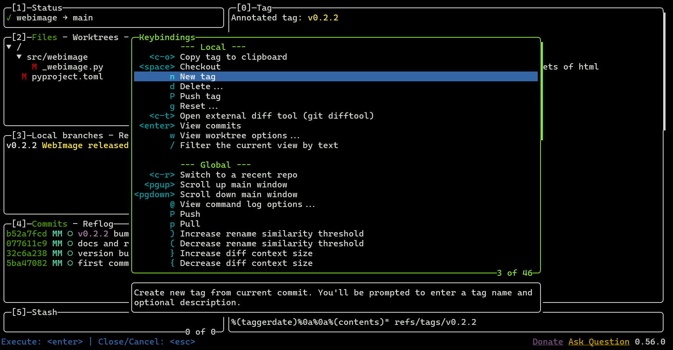This screenshot has width=673, height=350.
Task: Click the '--- Local ---' section header
Action: coord(213,47)
